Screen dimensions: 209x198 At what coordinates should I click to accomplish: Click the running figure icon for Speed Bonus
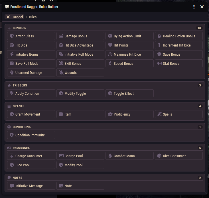110,63
